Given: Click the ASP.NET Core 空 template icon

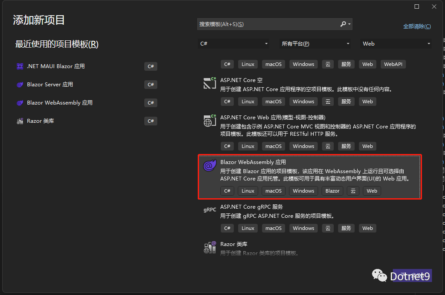Looking at the screenshot, I should click(x=210, y=83).
